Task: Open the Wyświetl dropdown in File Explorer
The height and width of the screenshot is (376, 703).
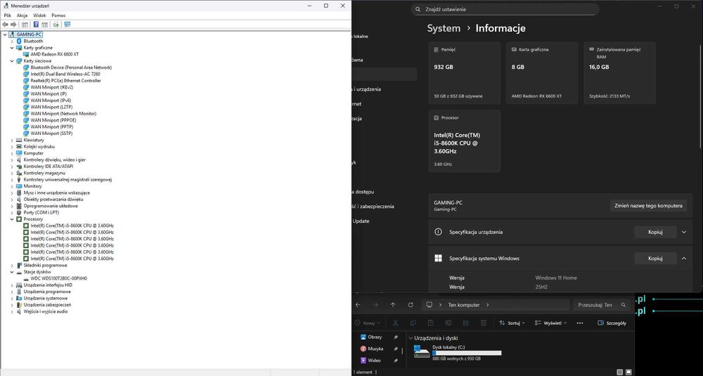Action: (x=550, y=323)
